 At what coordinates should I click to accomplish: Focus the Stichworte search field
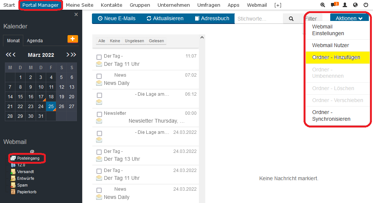(x=259, y=19)
